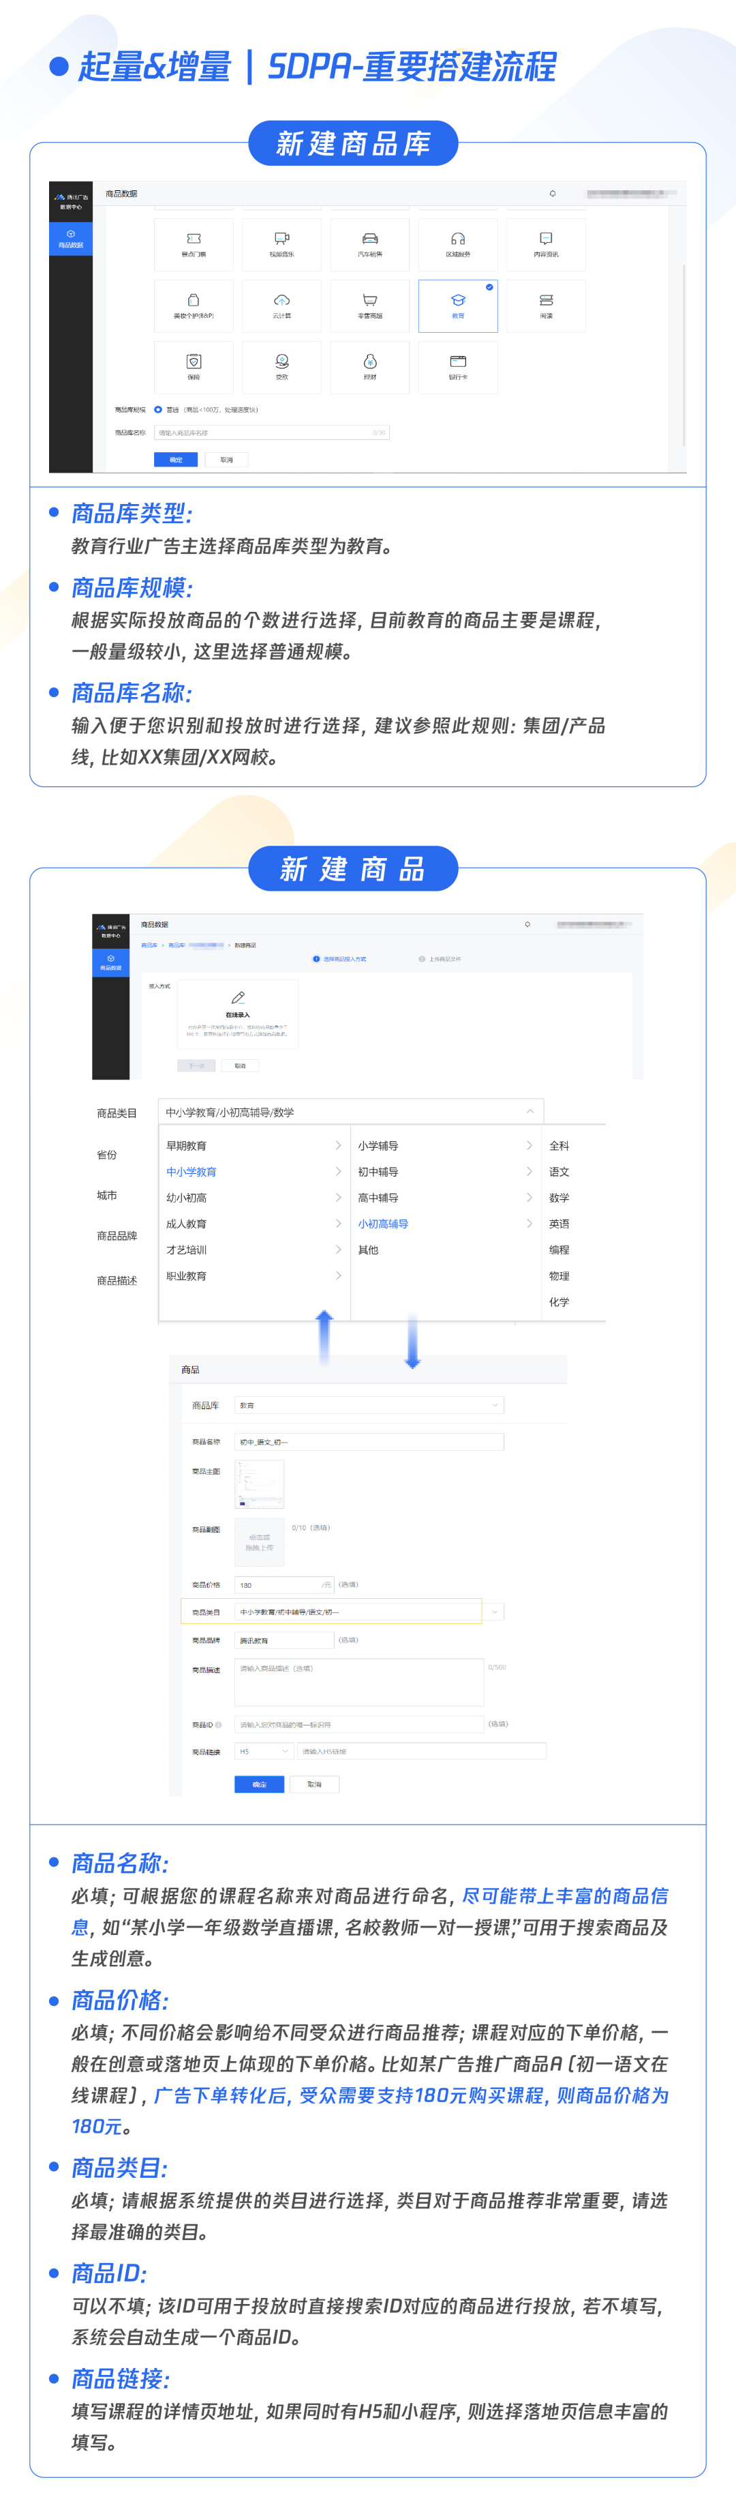Choose the 内容资讯 category tile
The image size is (736, 2510).
pos(546,245)
